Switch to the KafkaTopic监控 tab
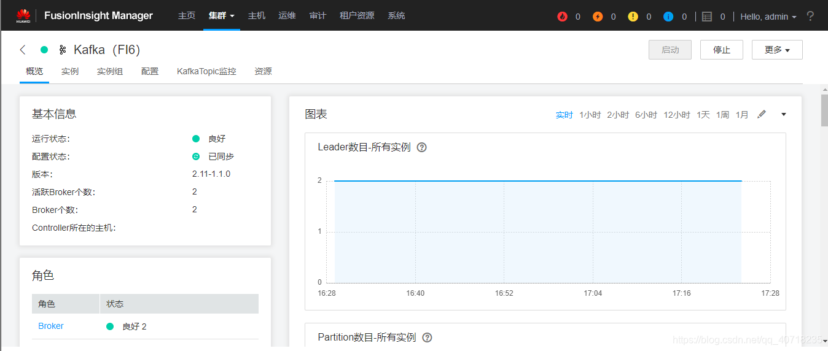 point(206,72)
